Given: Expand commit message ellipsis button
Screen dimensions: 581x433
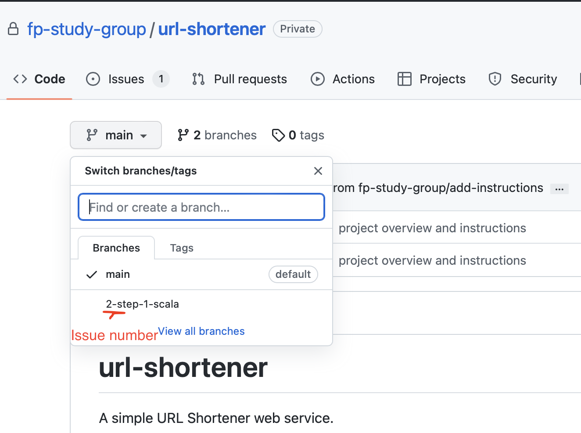Looking at the screenshot, I should [559, 189].
